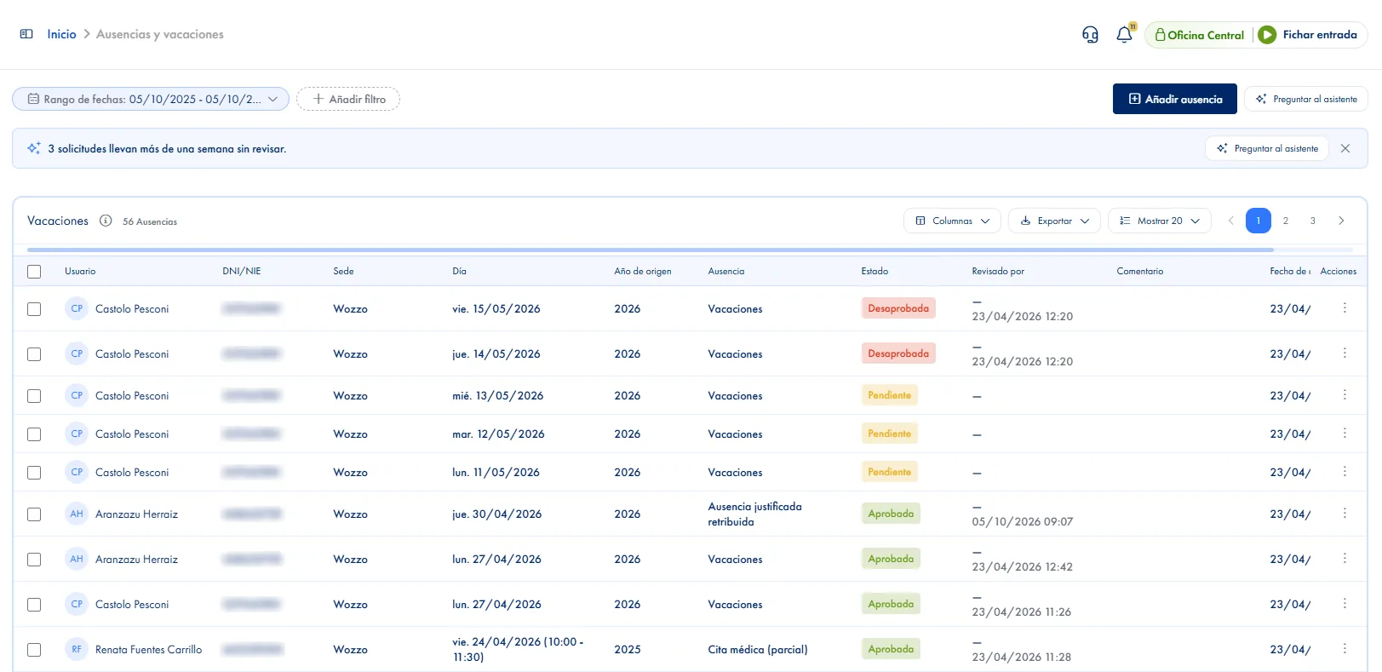This screenshot has height=672, width=1382.
Task: Sort by the Día column header
Action: [x=459, y=271]
